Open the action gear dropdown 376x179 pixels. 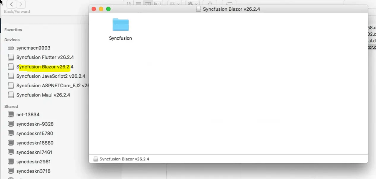pos(192,3)
